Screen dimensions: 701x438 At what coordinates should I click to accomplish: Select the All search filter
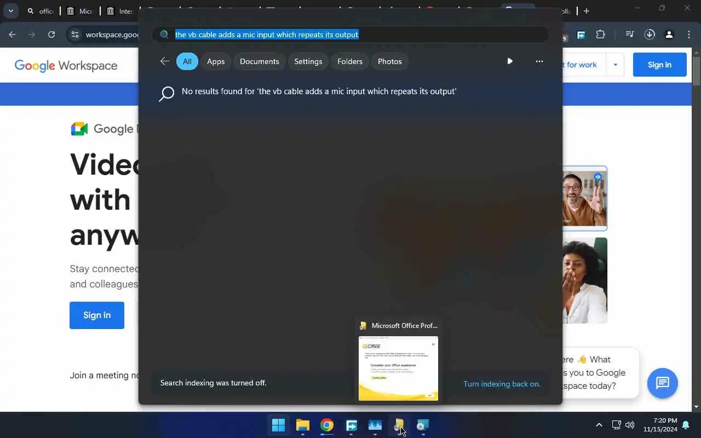pyautogui.click(x=187, y=61)
